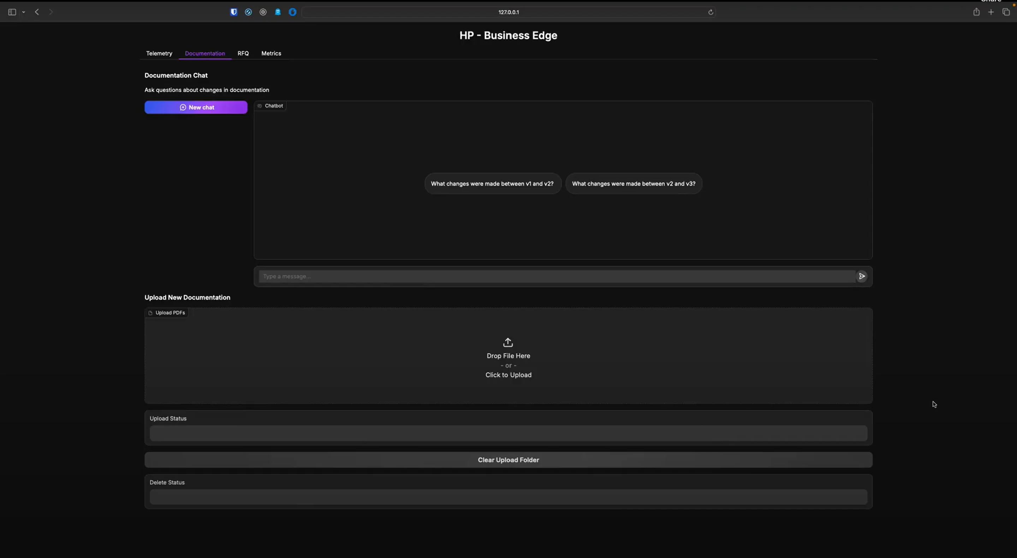Focus the 'Type a message' input field
1017x558 pixels.
tap(556, 277)
